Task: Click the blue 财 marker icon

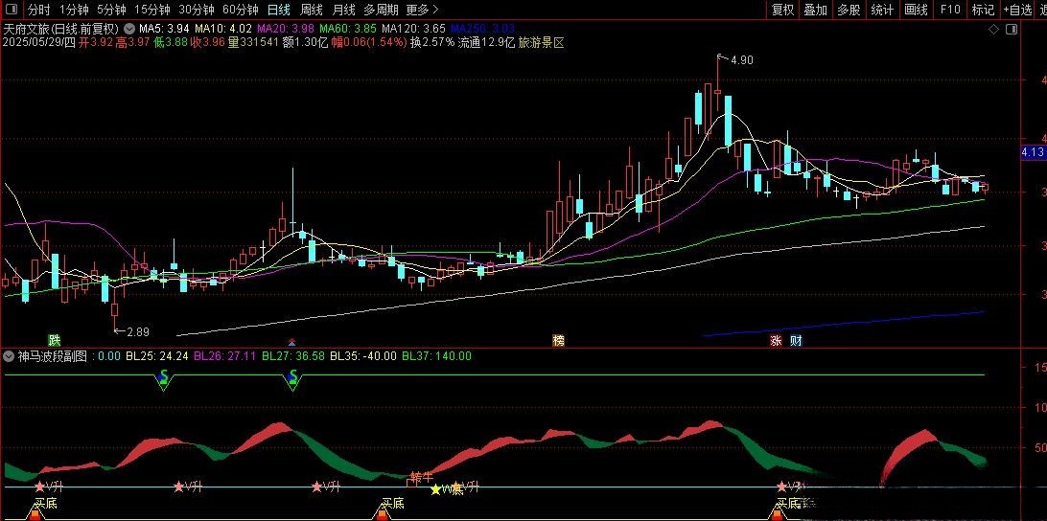Action: pos(796,341)
